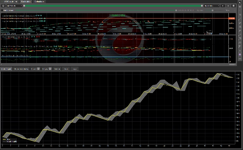Viewport: 243px width, 150px height.
Task: Start the backtest with the play button
Action: pos(223,6)
